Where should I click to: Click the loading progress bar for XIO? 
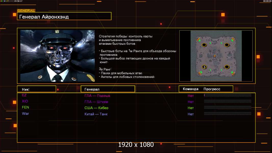[228, 101]
